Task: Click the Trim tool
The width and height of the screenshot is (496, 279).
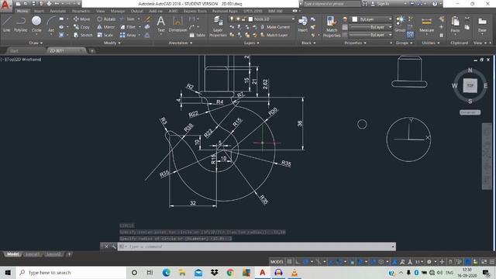Action: coord(127,19)
